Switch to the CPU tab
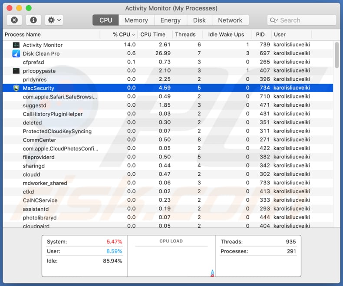The width and height of the screenshot is (343, 286). pyautogui.click(x=106, y=20)
